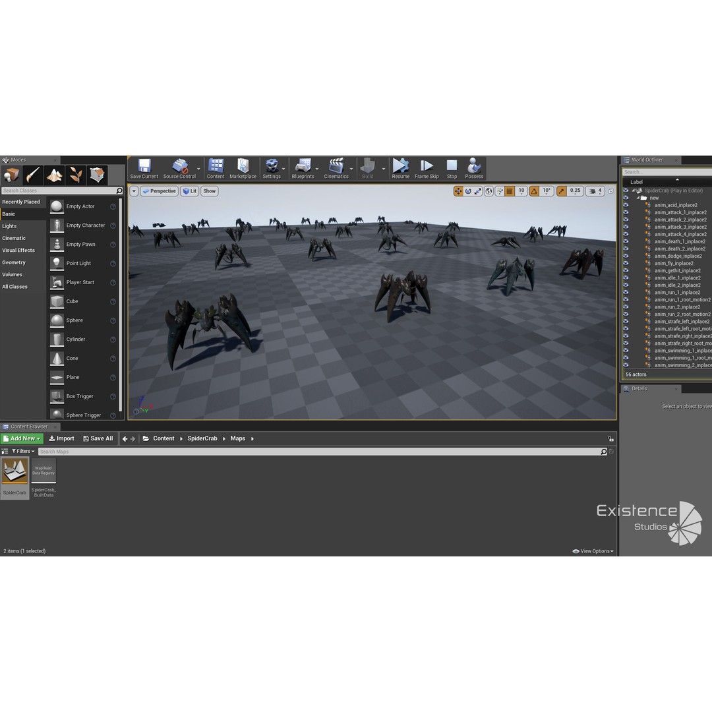Open the Settings toolbar icon
The image size is (712, 712).
(x=272, y=169)
